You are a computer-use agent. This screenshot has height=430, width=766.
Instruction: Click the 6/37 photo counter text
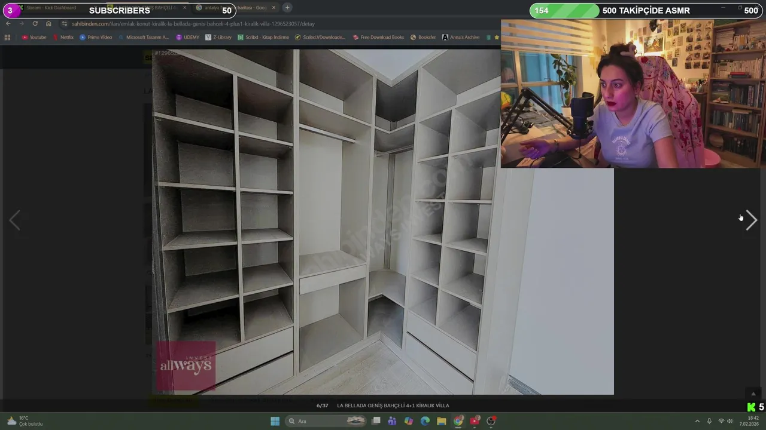[322, 406]
